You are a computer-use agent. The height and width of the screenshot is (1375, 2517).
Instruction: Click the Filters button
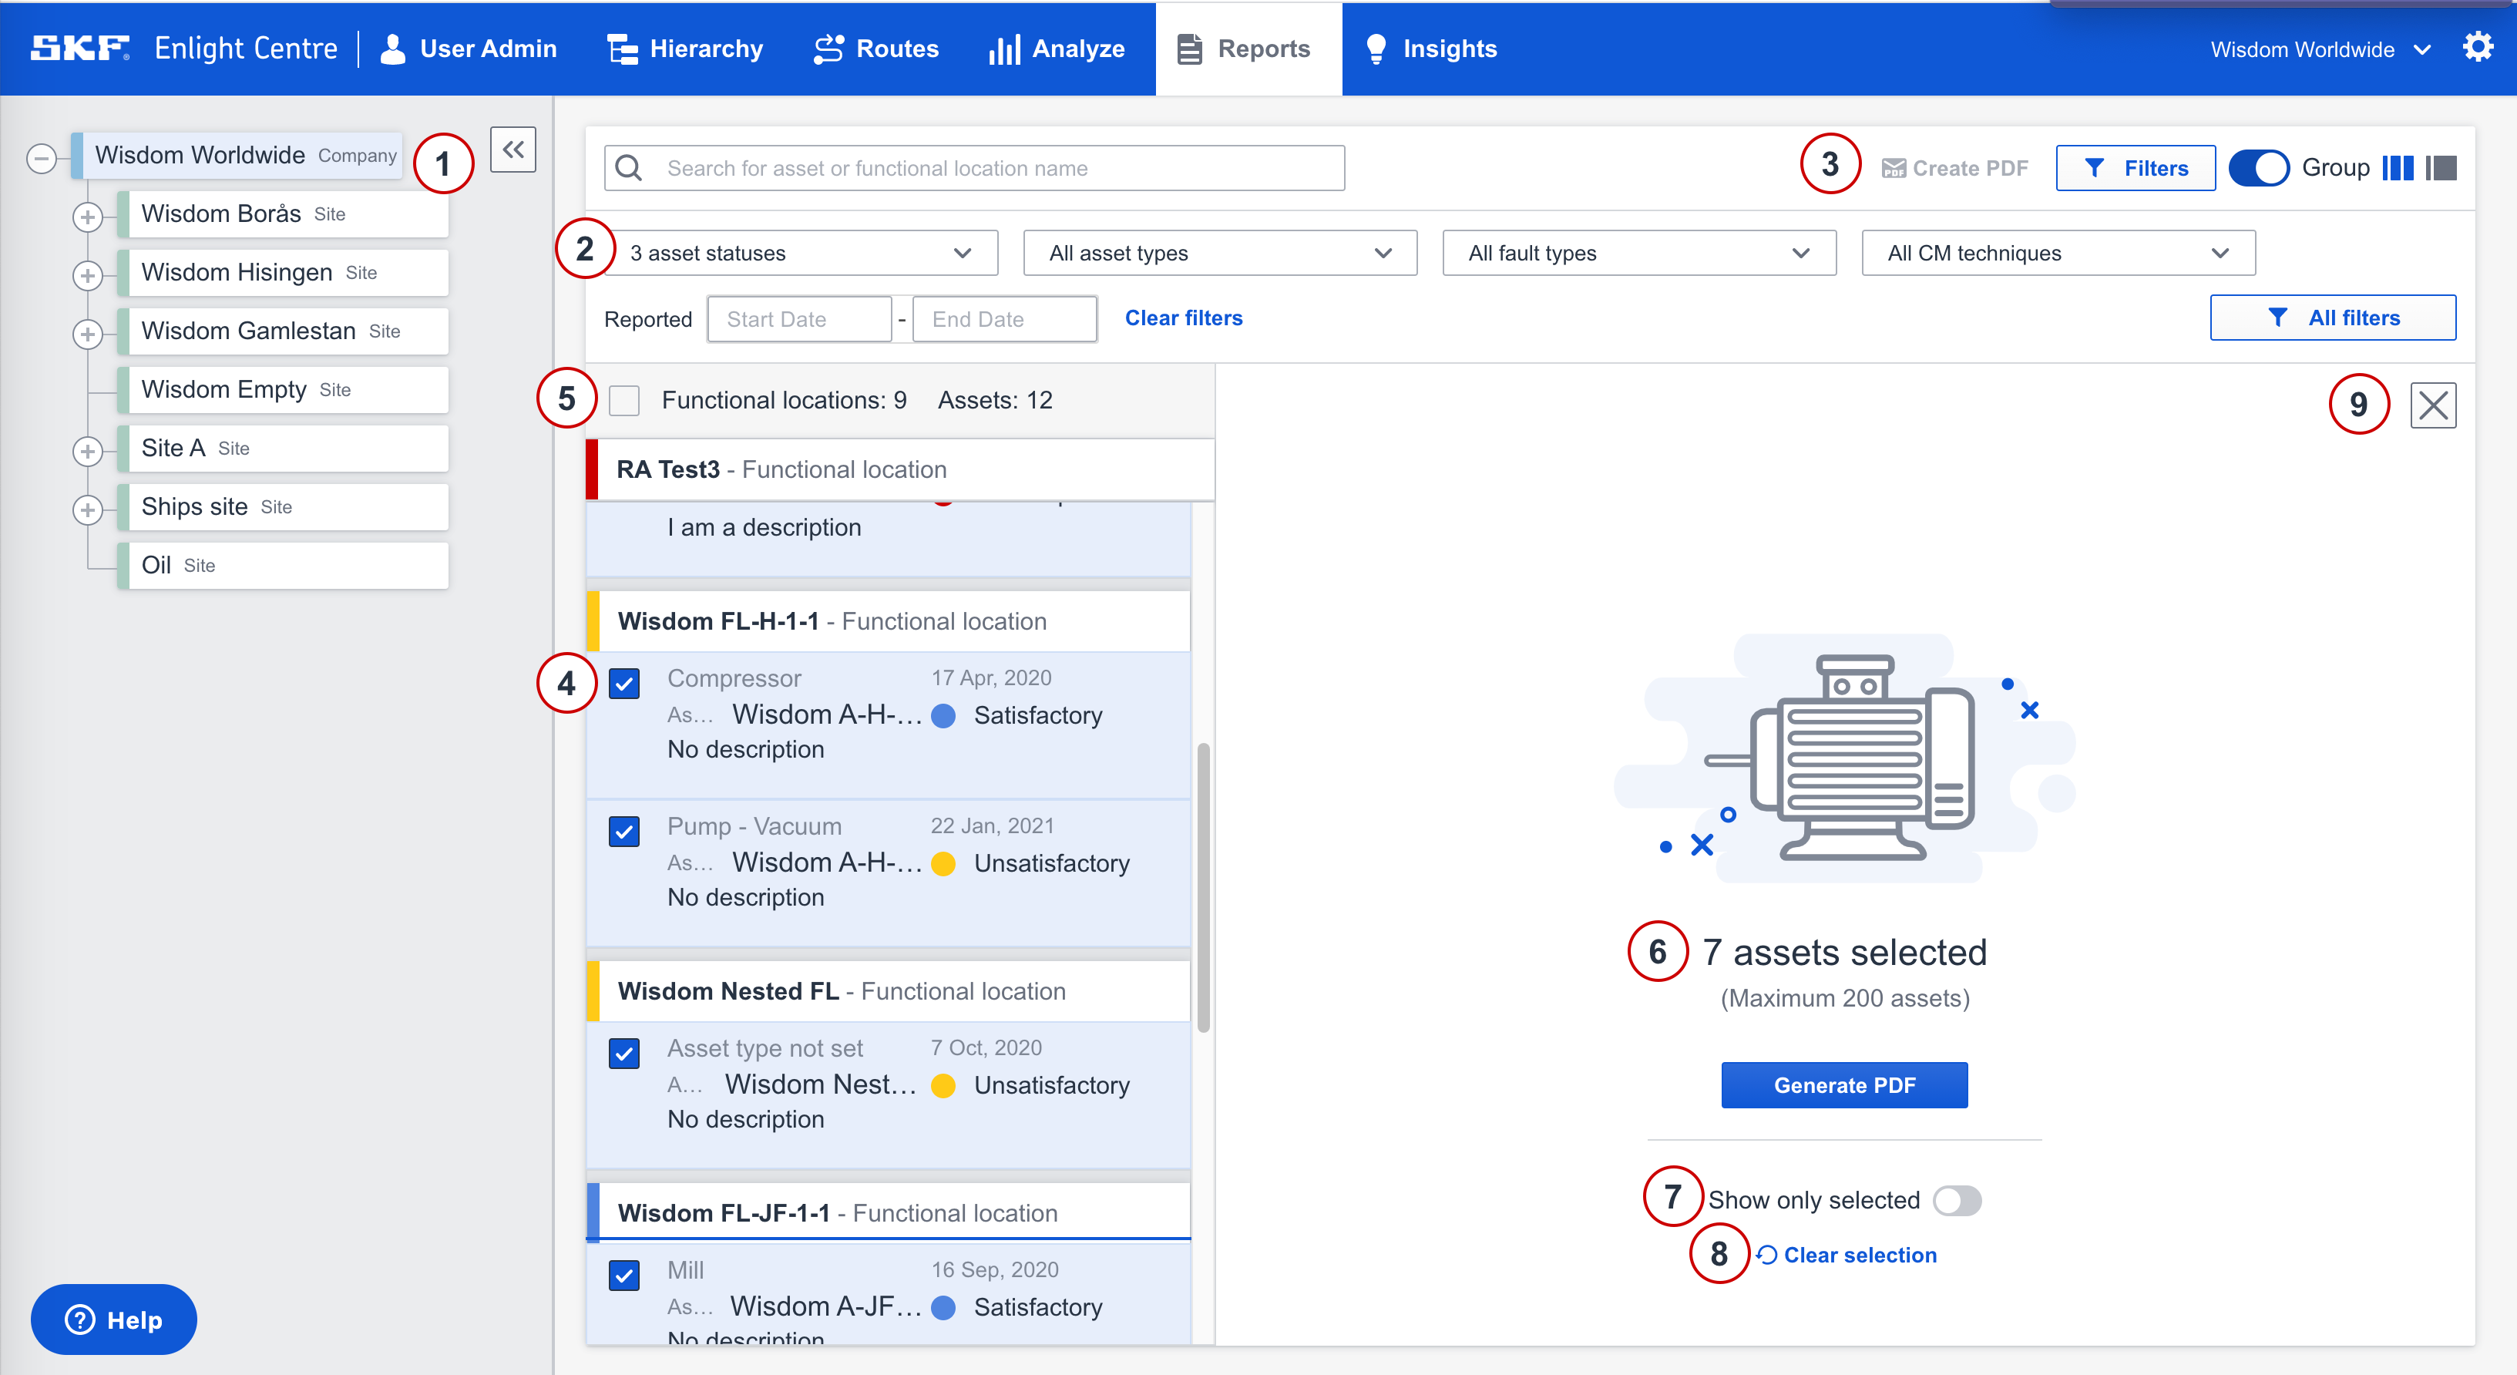(x=2135, y=168)
